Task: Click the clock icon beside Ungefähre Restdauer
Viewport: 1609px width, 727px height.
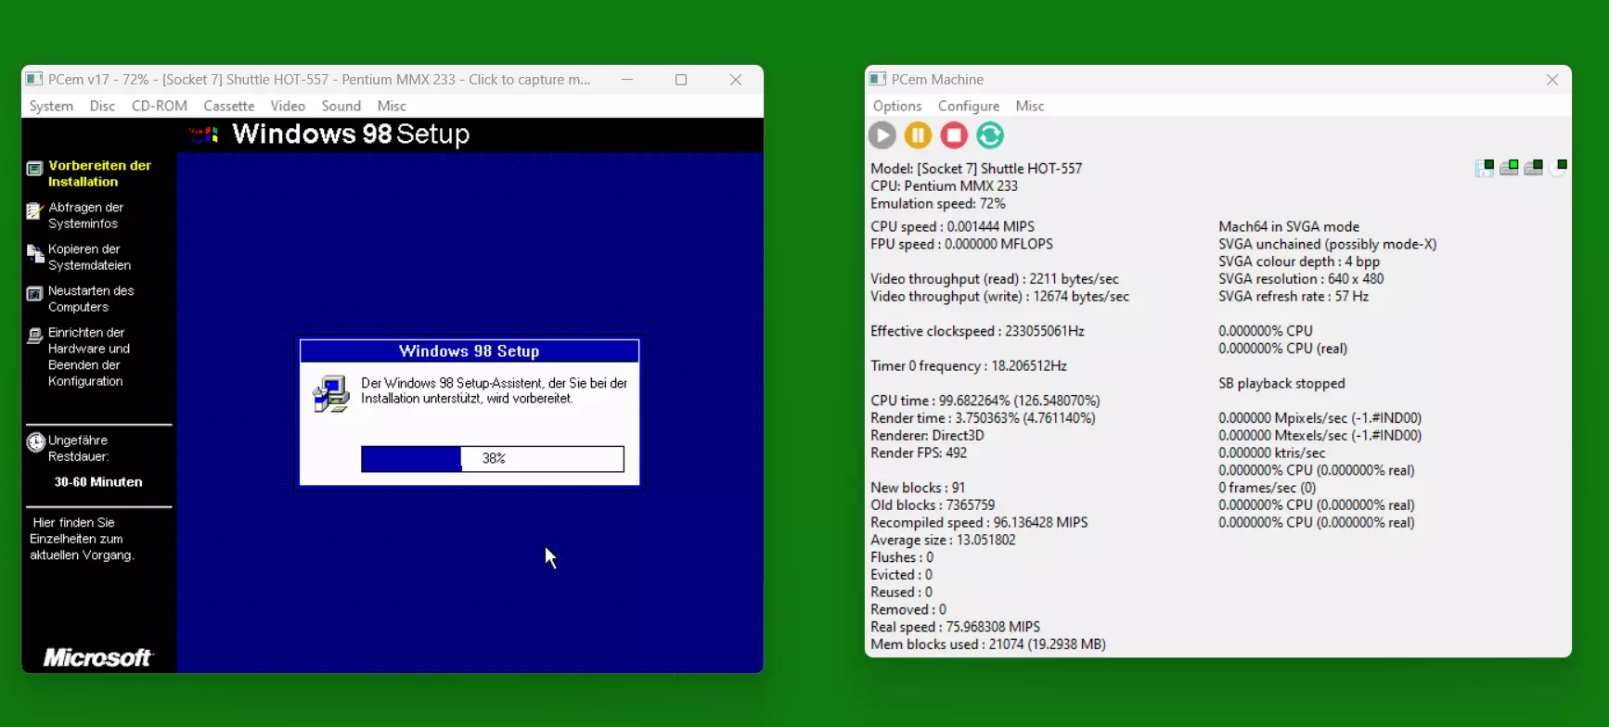Action: click(x=35, y=442)
